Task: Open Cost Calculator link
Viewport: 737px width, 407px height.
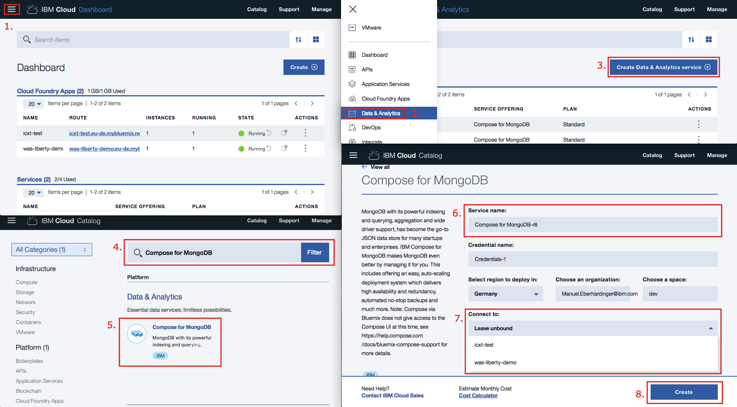Action: click(478, 395)
